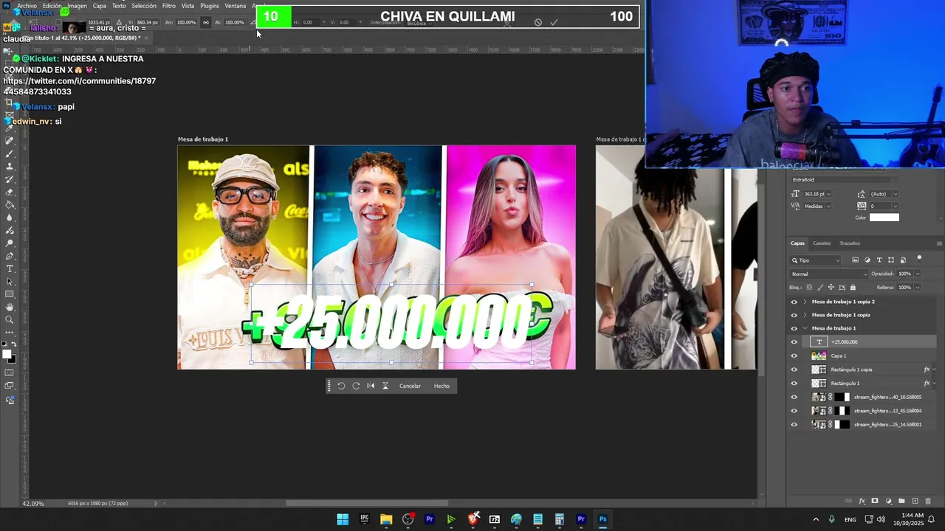Screen dimensions: 945x531
Task: Select the Hand tool
Action: tap(10, 307)
